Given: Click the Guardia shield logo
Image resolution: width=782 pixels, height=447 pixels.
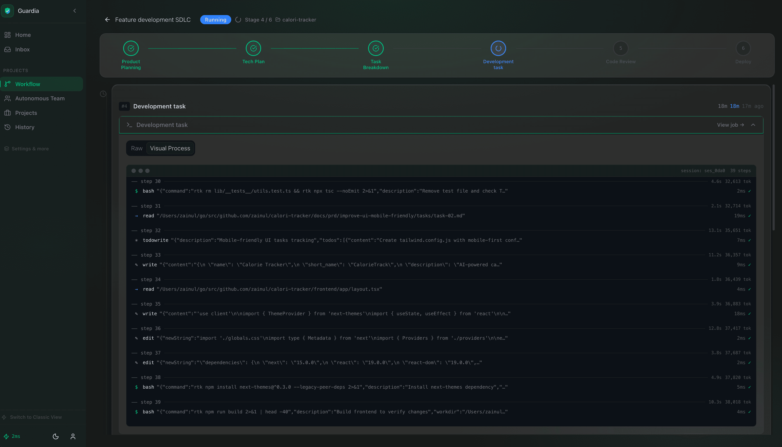Looking at the screenshot, I should (7, 11).
